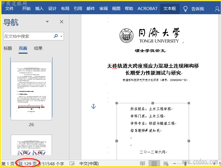Close the 导航 navigation pane
222x167 pixels.
tap(62, 22)
